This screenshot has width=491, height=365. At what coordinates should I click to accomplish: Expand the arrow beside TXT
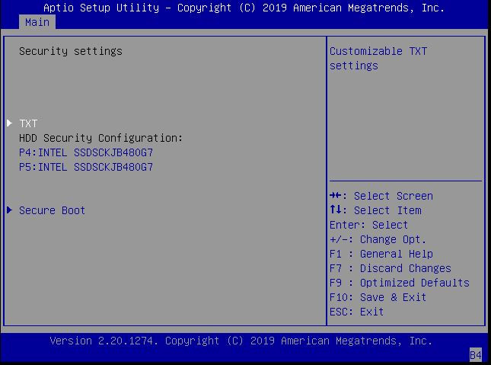tap(9, 123)
